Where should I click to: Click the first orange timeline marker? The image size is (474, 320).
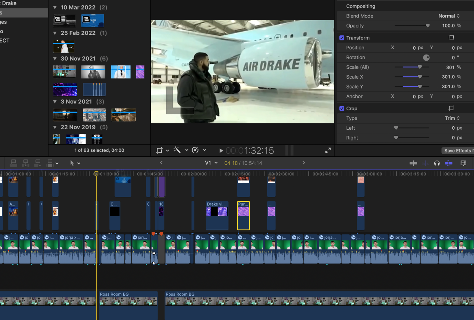[x=153, y=233]
